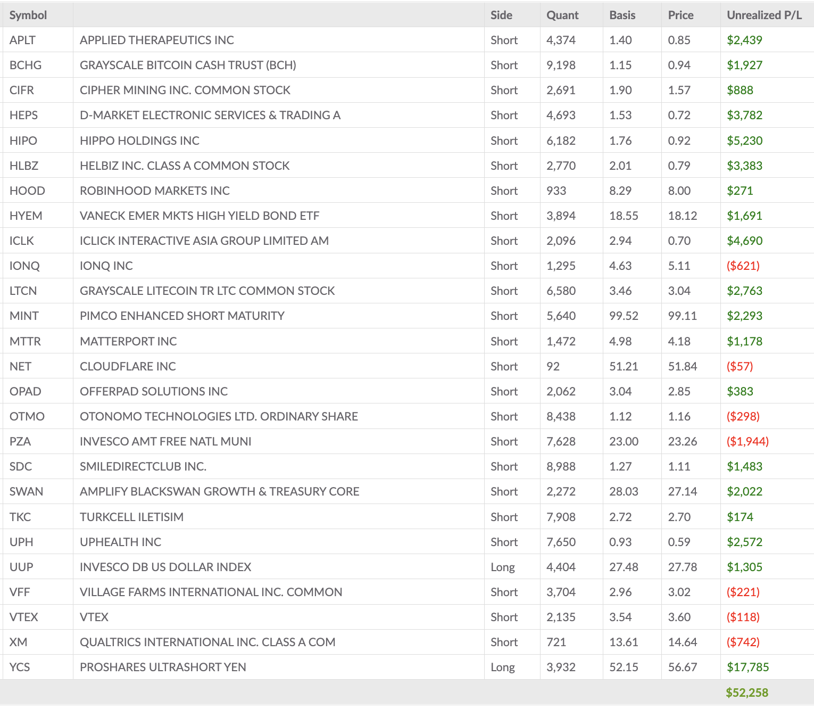Select XM price 14.64
Viewport: 814px width, 709px height.
683,642
